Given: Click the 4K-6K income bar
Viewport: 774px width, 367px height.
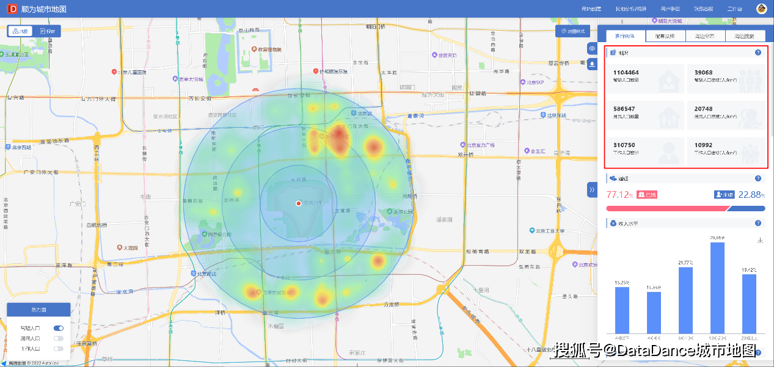Looking at the screenshot, I should click(x=654, y=312).
